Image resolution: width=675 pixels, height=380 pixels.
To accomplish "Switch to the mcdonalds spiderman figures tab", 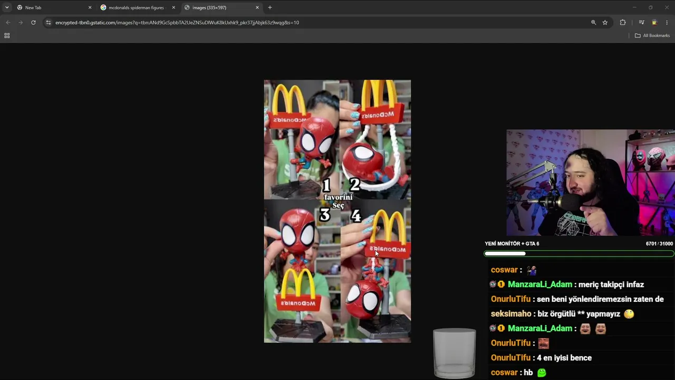I will (x=138, y=7).
